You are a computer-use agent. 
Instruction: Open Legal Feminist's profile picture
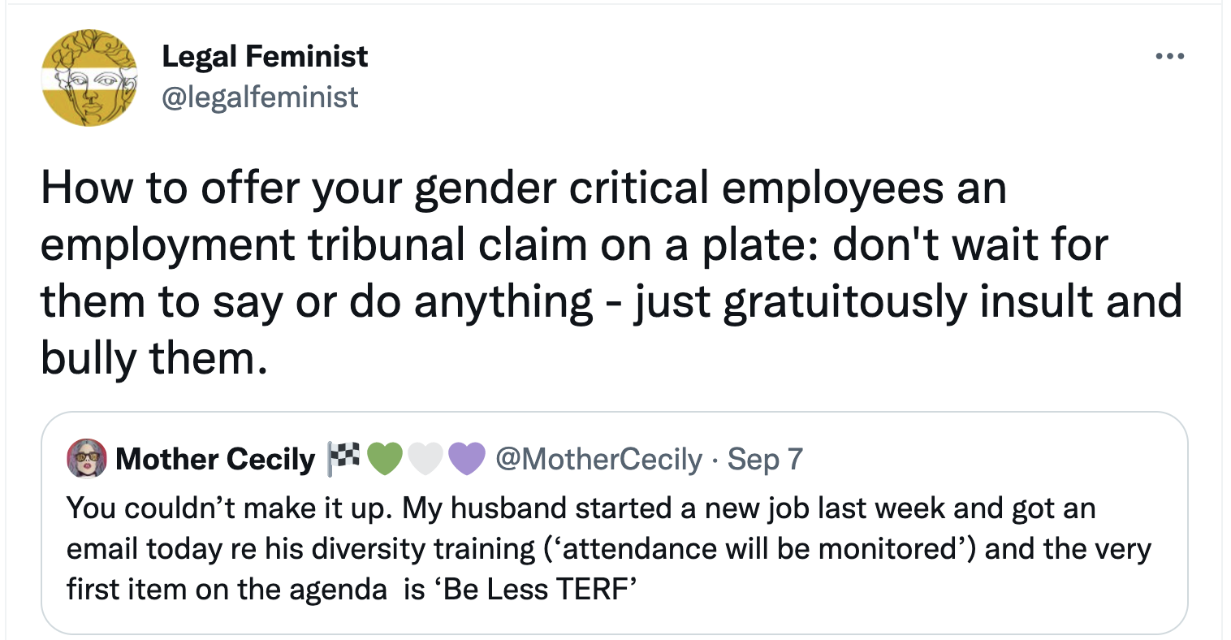click(89, 77)
